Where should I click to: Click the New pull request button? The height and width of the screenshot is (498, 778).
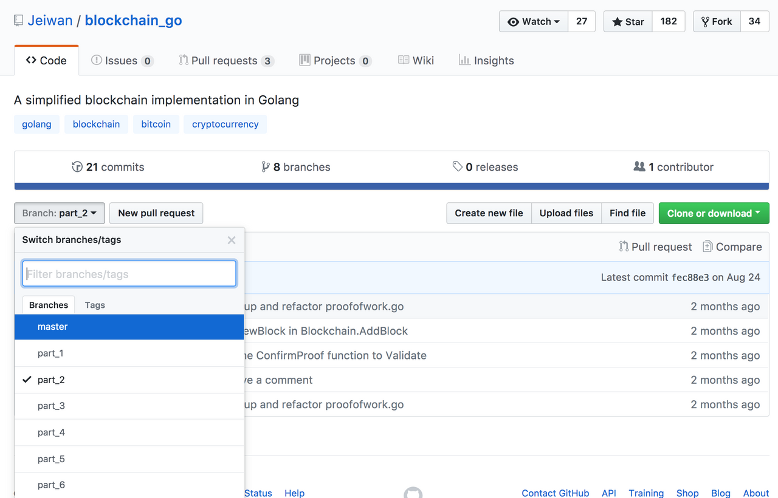[x=156, y=213]
